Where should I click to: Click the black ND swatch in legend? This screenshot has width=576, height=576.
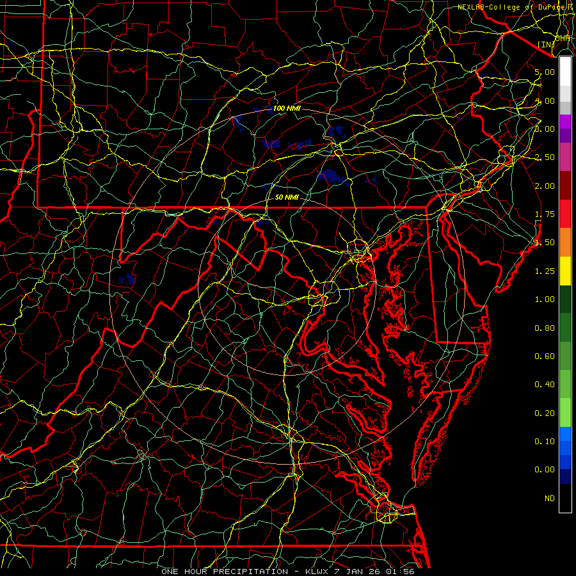[x=565, y=498]
